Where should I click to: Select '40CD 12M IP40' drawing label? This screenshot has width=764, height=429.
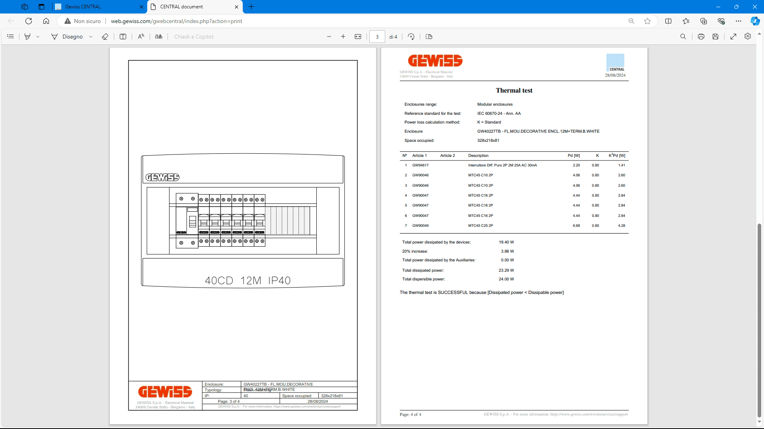(248, 280)
